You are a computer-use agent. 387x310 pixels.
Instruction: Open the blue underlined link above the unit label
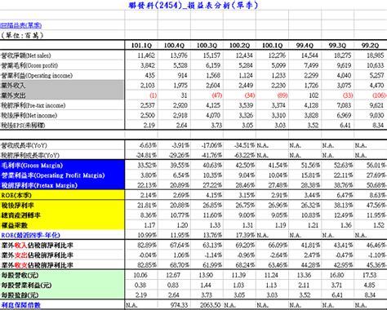click(21, 25)
